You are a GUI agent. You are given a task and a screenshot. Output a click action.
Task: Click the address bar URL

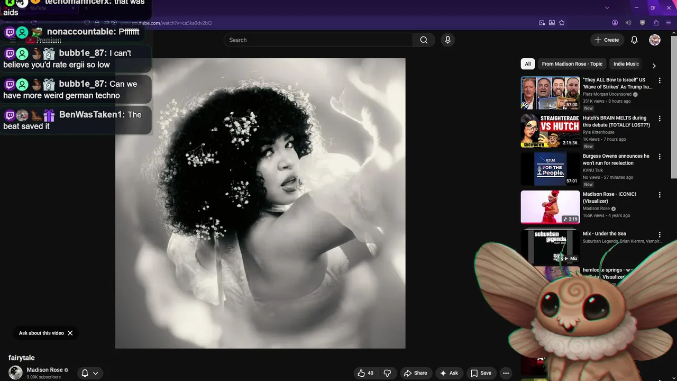(x=166, y=23)
